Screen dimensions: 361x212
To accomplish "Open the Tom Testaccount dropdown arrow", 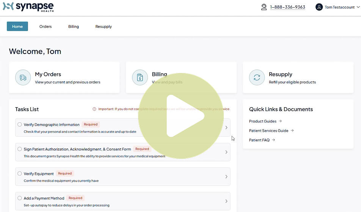I will tap(357, 7).
